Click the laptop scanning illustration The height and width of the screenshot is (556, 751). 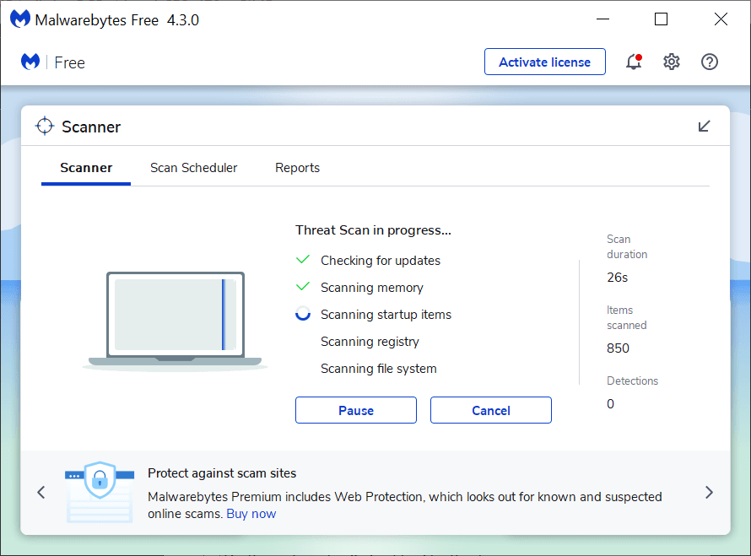point(176,321)
